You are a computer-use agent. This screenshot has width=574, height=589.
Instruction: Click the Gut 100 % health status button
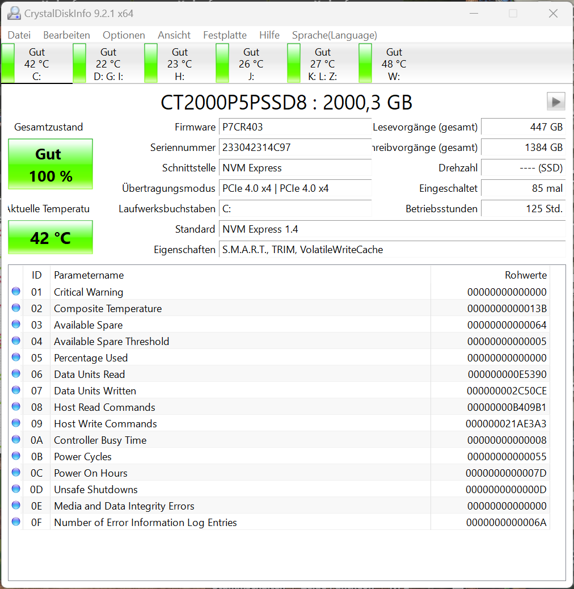pos(50,164)
